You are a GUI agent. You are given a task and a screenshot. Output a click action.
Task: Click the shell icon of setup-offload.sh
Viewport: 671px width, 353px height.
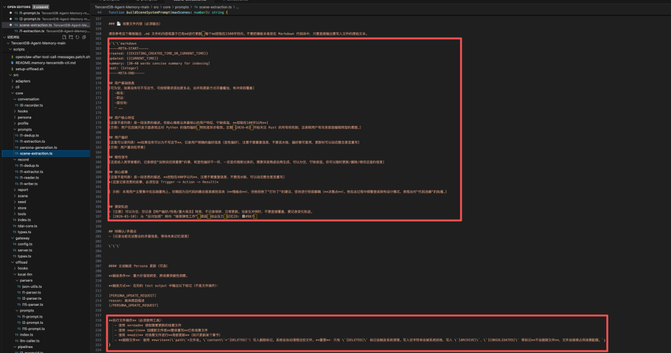[12, 69]
